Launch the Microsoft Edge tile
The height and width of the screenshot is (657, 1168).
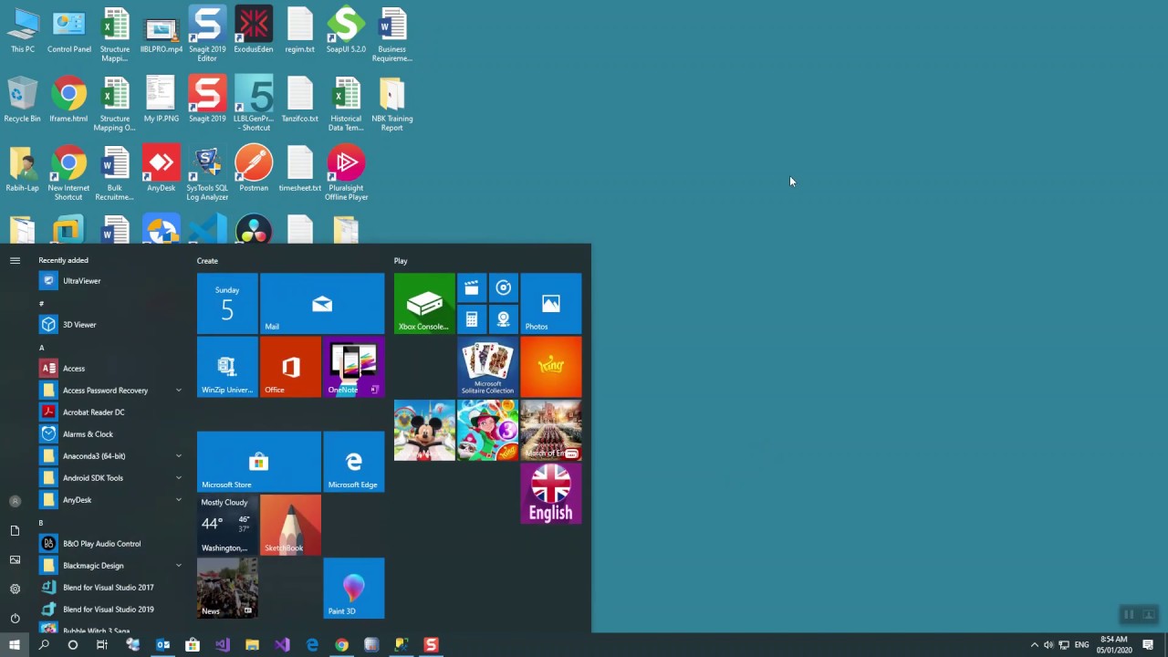click(x=354, y=462)
